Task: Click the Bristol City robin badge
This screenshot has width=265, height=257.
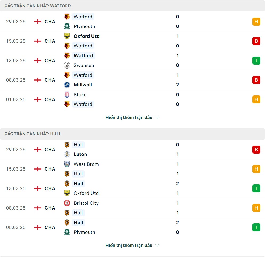Action: coord(67,203)
